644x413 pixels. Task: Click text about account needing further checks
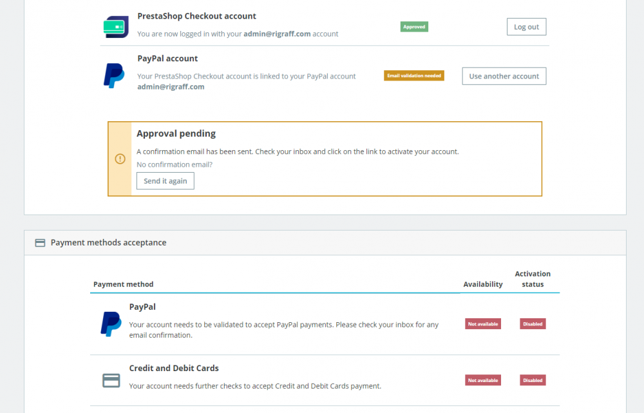pyautogui.click(x=255, y=386)
